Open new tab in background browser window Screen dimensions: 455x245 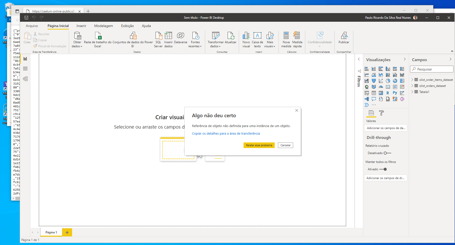[x=88, y=11]
